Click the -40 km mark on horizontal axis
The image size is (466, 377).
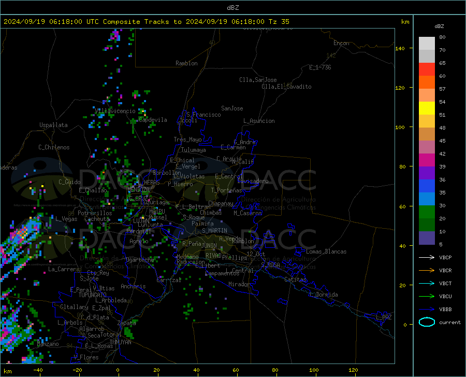[38, 370]
